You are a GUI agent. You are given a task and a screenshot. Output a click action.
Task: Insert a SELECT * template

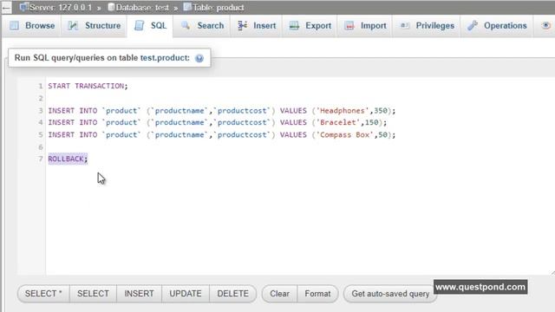[43, 294]
